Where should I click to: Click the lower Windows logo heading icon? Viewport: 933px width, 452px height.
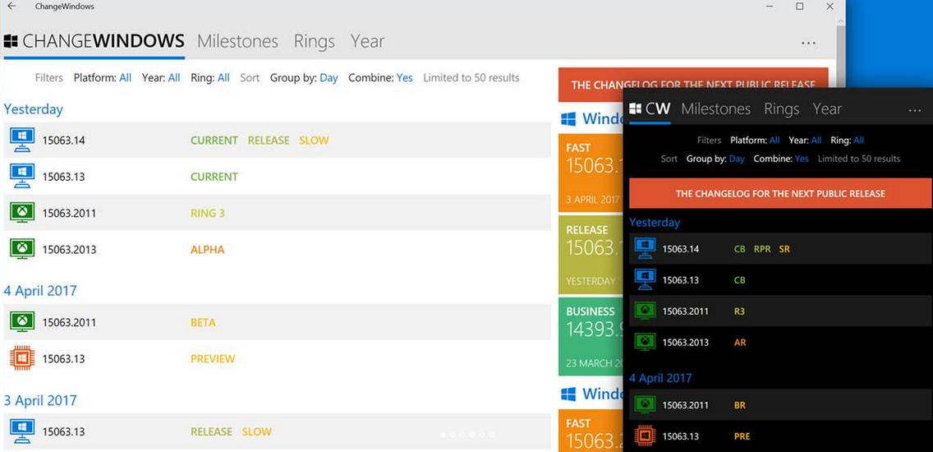tap(568, 394)
